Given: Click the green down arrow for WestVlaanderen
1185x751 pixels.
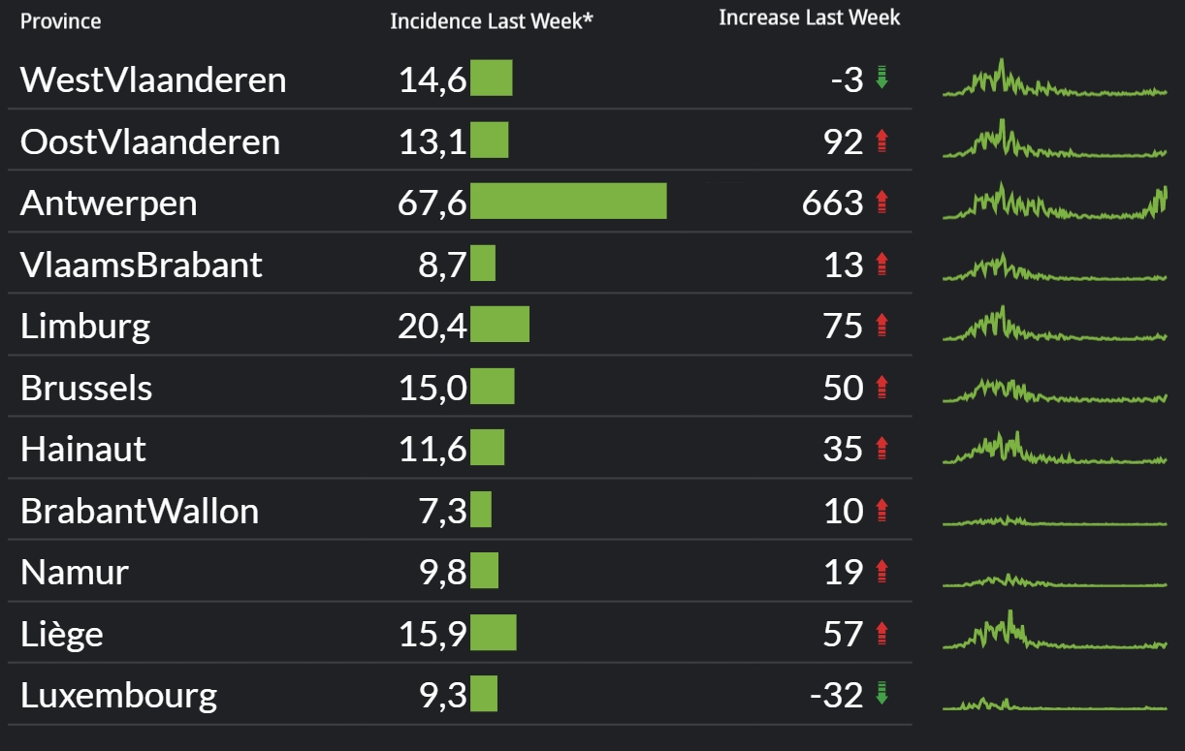Looking at the screenshot, I should (x=881, y=78).
